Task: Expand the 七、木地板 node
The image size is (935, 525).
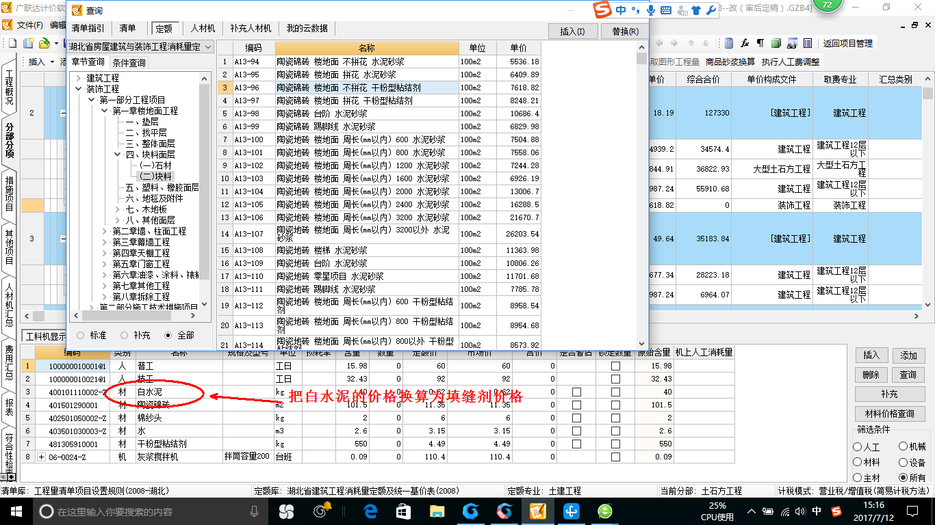Action: 118,209
